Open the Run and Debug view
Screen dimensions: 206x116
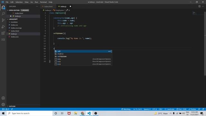coord(3,26)
